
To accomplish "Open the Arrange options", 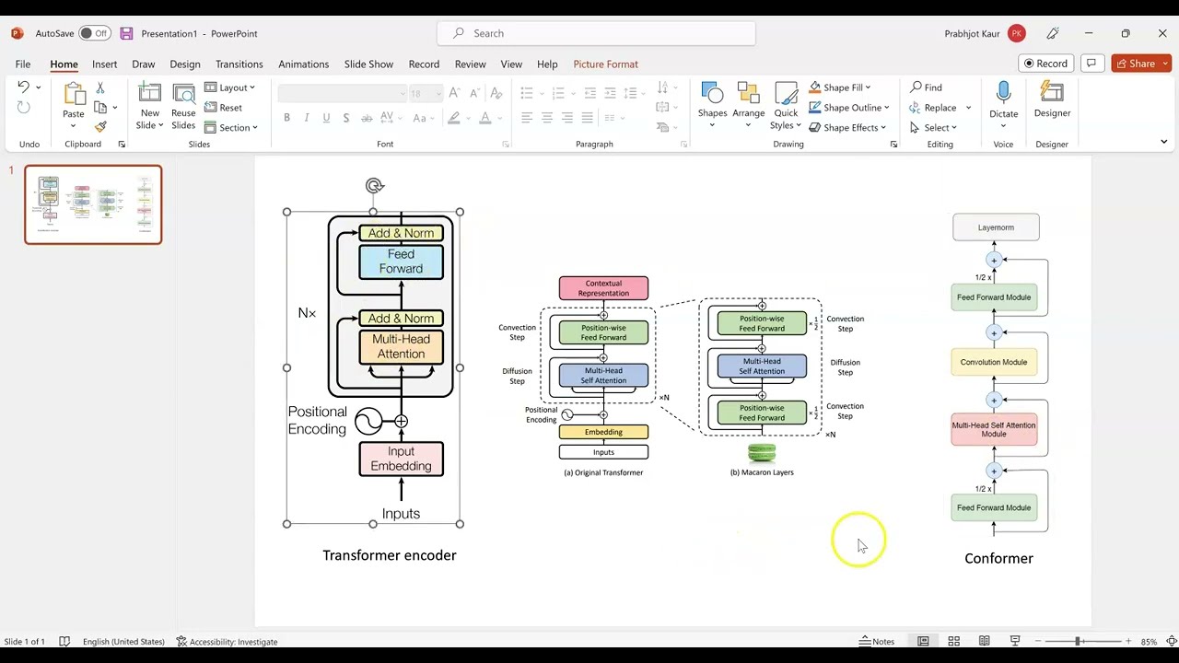I will (748, 105).
